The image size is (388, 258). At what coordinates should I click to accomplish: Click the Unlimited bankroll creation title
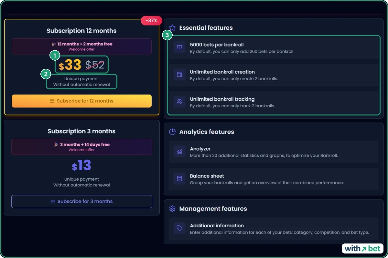[222, 72]
